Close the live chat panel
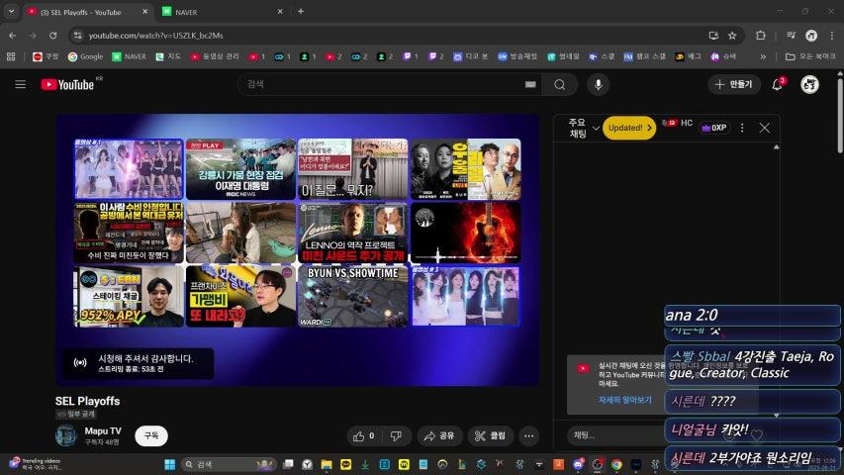 pos(764,128)
